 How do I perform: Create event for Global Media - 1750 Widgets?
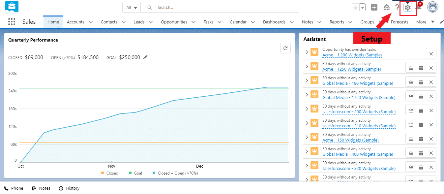pyautogui.click(x=421, y=96)
